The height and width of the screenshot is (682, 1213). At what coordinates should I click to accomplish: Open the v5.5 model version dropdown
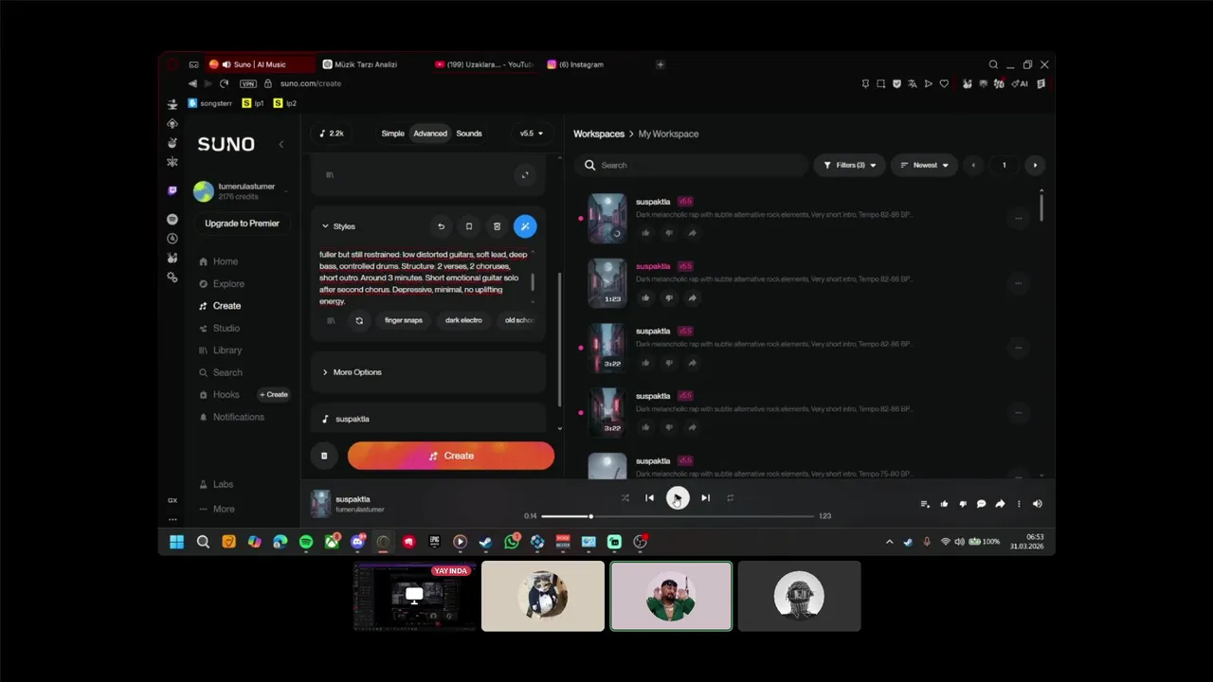pyautogui.click(x=532, y=134)
